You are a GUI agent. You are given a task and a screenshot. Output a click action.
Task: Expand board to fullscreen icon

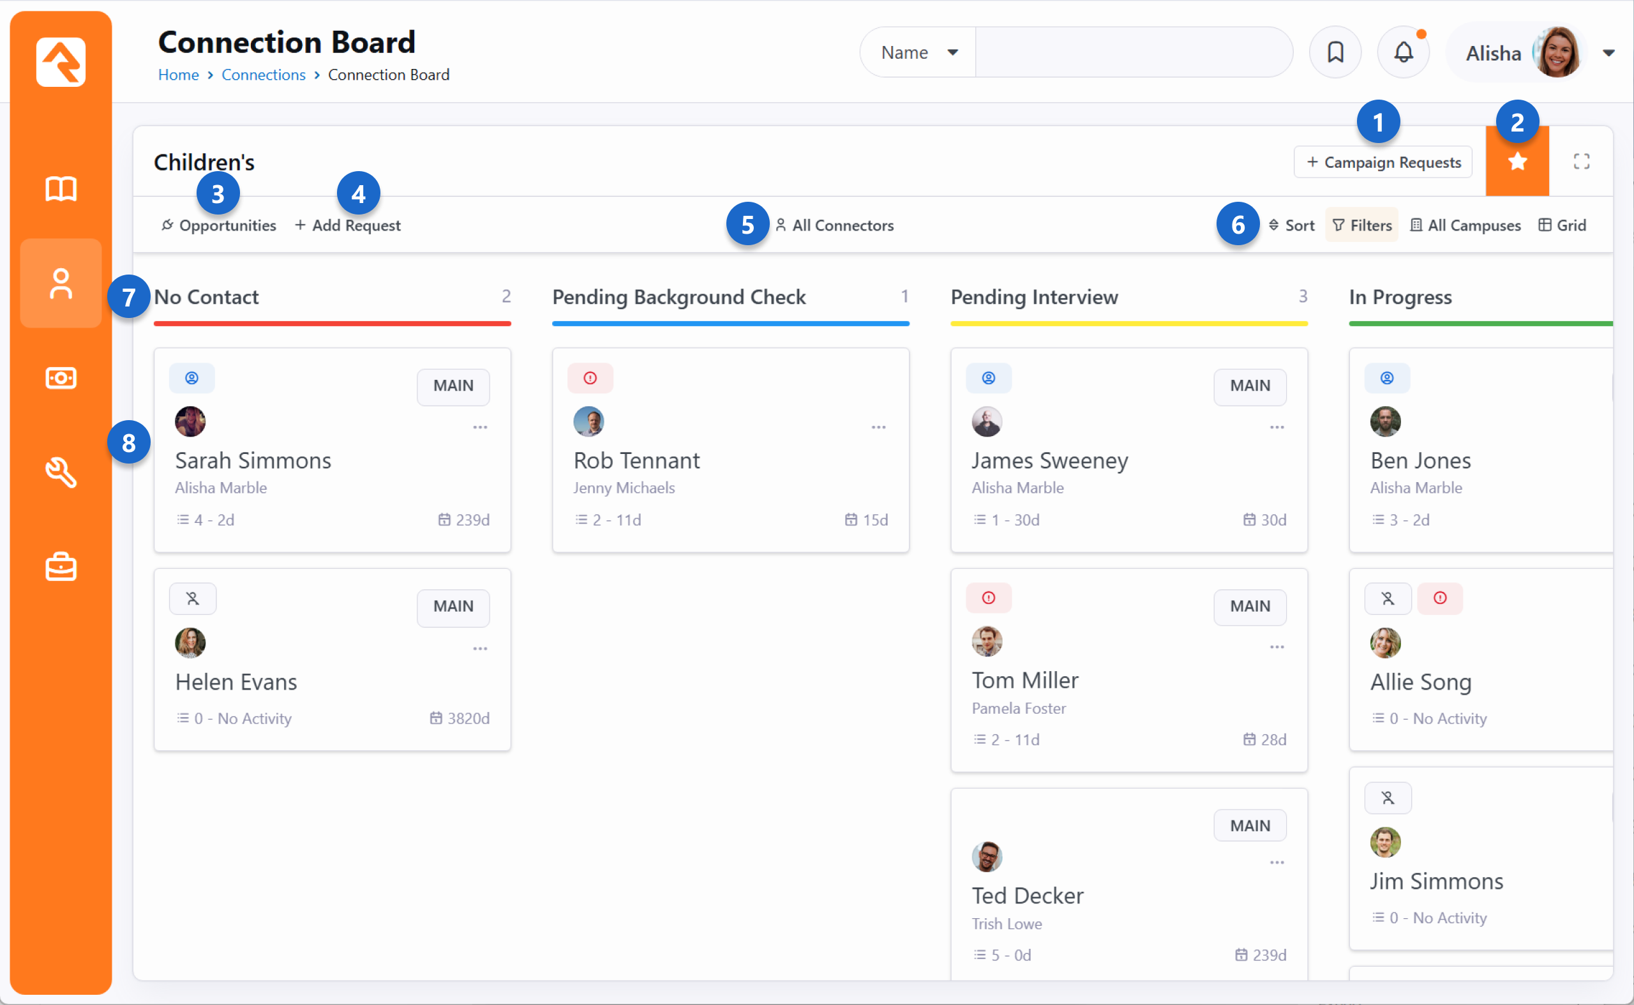click(1581, 162)
